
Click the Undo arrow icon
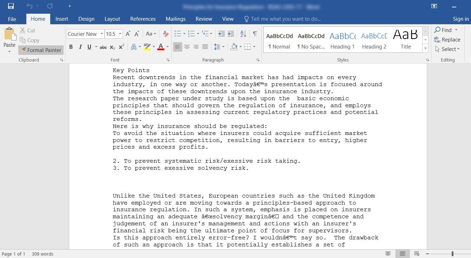click(x=30, y=6)
